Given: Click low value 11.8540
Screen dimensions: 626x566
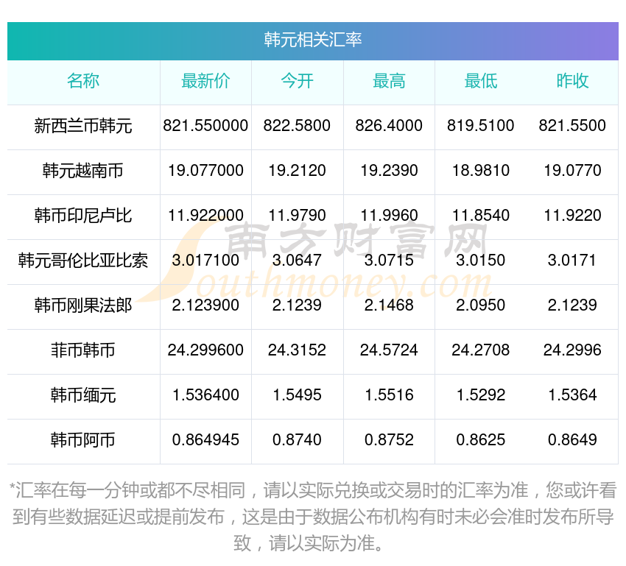Looking at the screenshot, I should pos(481,216).
